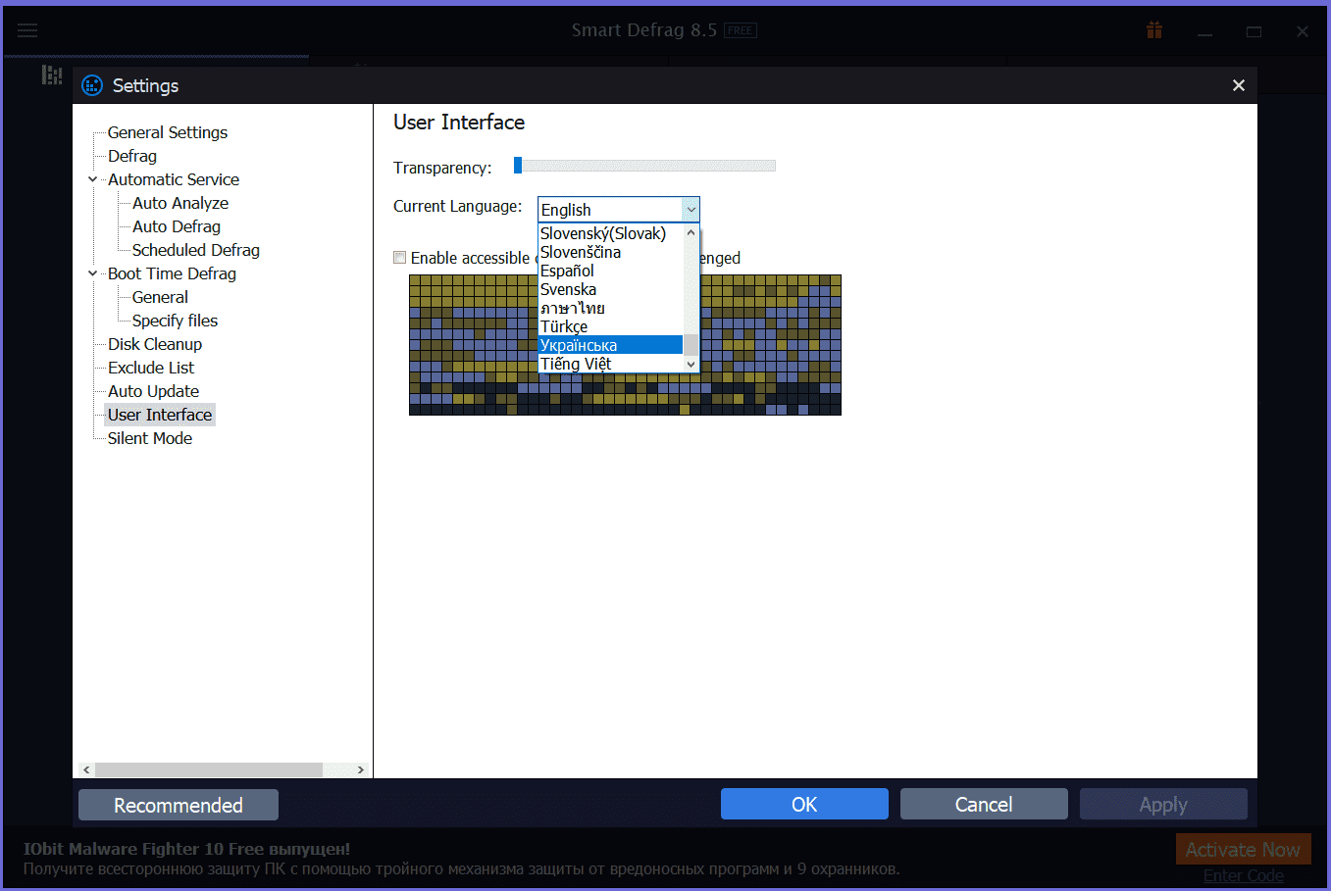This screenshot has height=891, width=1331.
Task: Enable the accessible checkbox
Action: tap(399, 258)
